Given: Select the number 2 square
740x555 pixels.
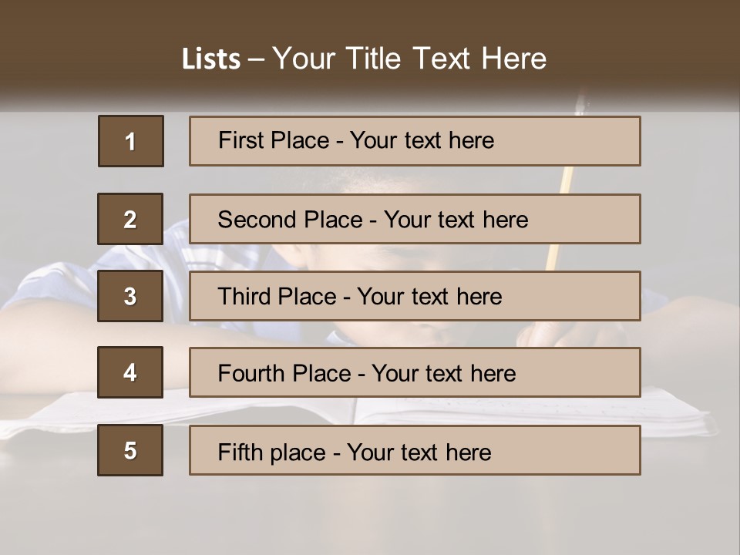Looking at the screenshot, I should pyautogui.click(x=130, y=219).
